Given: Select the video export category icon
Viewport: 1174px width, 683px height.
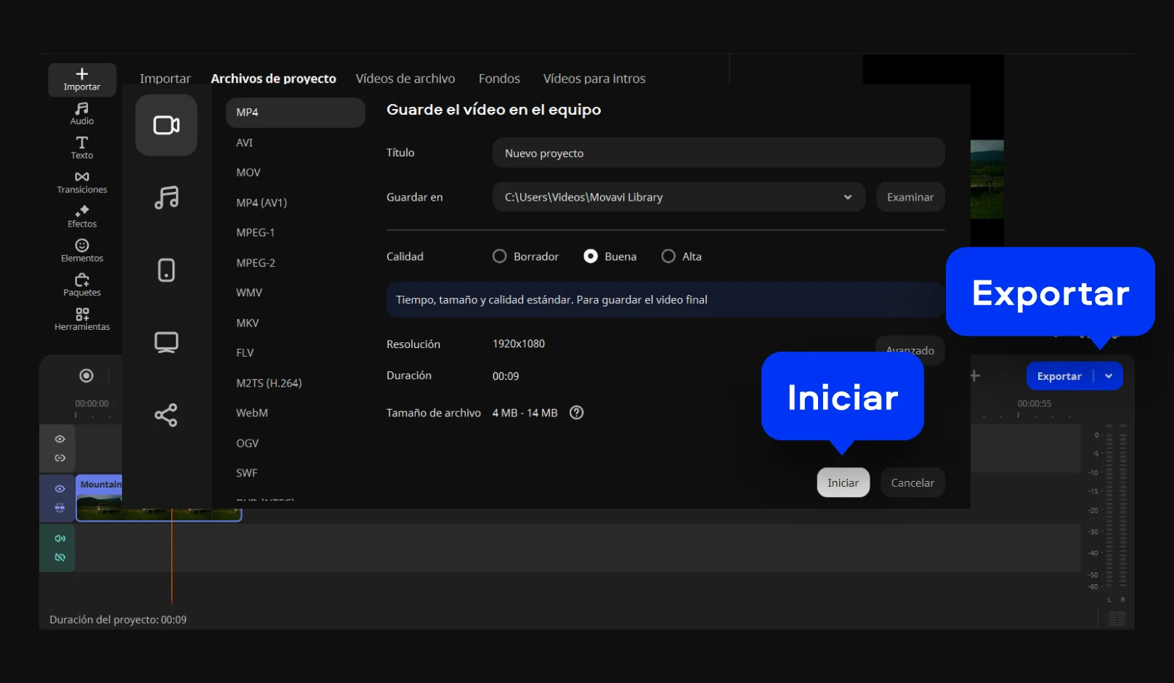Looking at the screenshot, I should click(166, 126).
